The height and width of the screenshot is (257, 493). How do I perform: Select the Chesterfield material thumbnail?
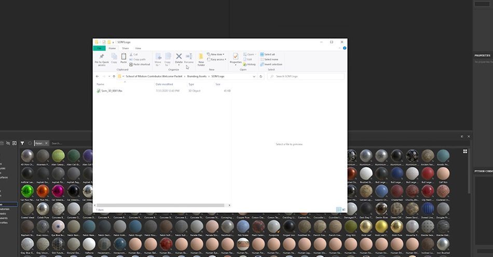(x=396, y=193)
